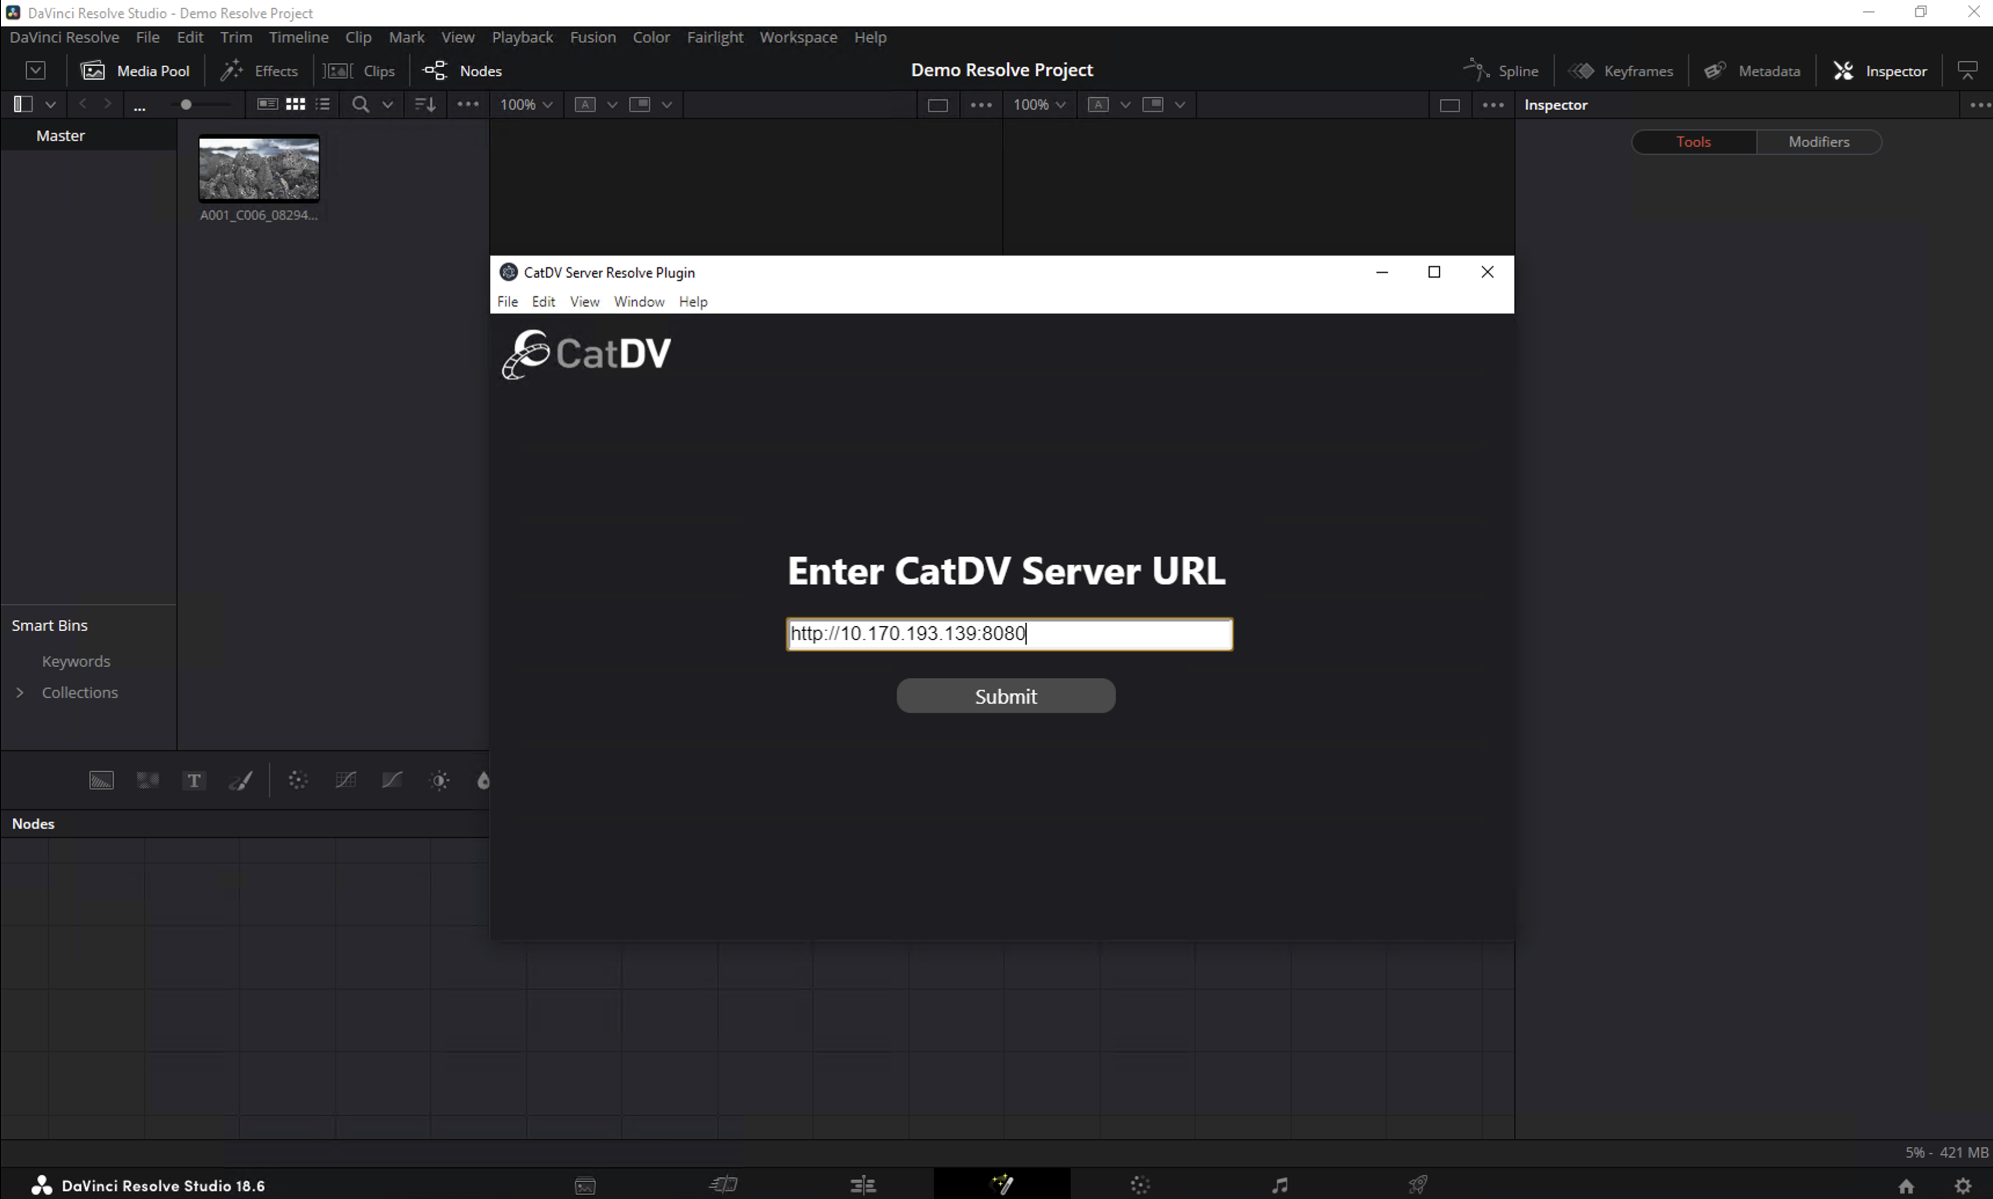This screenshot has height=1199, width=1993.
Task: Show the Keyframes panel
Action: (1621, 70)
